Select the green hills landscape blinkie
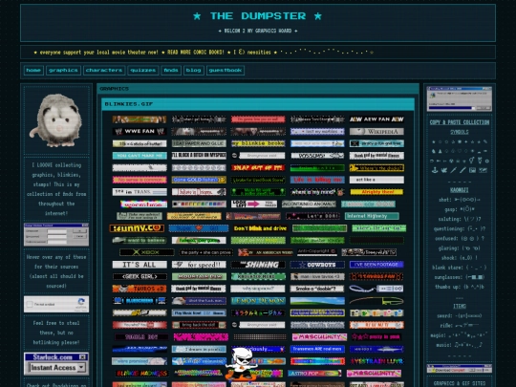 coord(317,301)
